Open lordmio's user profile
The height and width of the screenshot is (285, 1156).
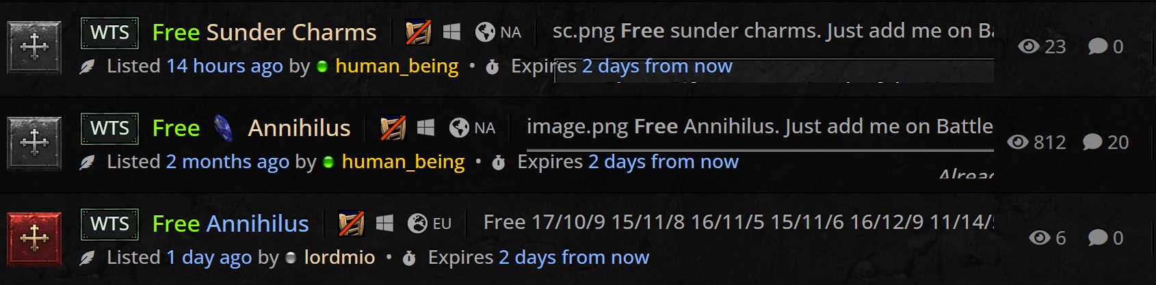click(x=339, y=258)
